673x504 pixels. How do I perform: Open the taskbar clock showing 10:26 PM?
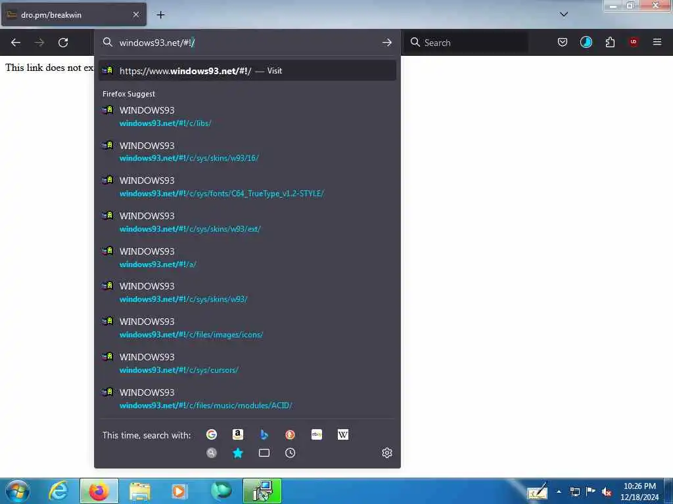(639, 491)
